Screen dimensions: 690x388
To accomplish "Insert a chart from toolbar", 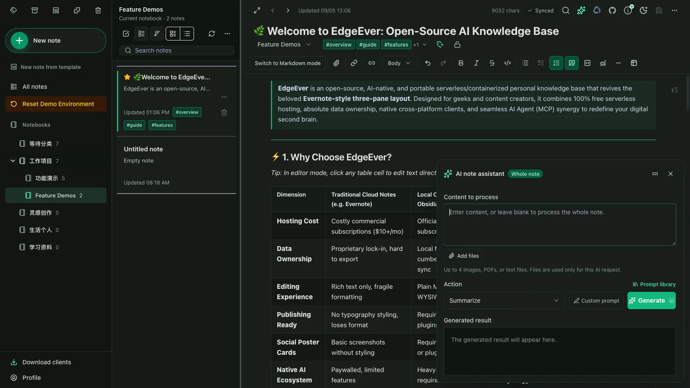I will tap(603, 63).
